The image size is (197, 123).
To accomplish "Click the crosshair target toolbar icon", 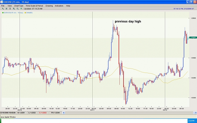I will (x=6, y=9).
